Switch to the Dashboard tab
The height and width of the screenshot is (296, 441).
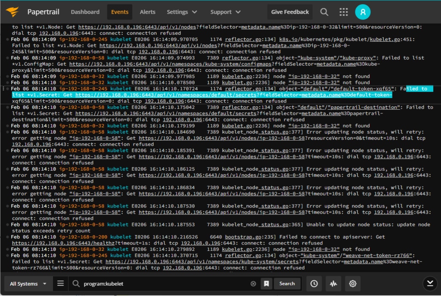85,12
